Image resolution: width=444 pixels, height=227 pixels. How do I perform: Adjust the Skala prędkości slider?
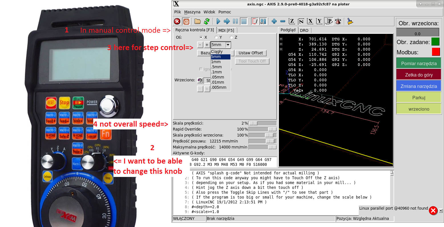263,123
